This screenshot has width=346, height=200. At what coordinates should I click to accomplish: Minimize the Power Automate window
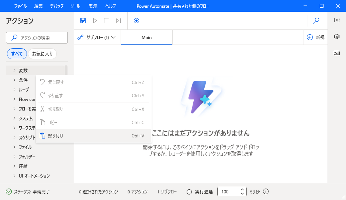305,6
